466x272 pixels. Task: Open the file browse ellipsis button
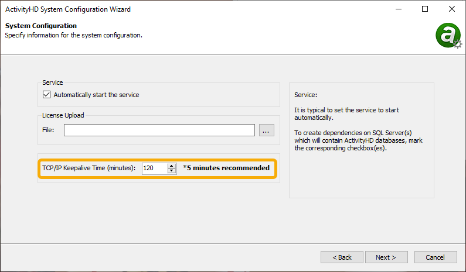click(267, 130)
